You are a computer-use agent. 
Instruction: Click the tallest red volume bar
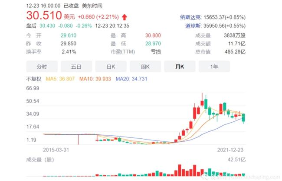click(180, 171)
